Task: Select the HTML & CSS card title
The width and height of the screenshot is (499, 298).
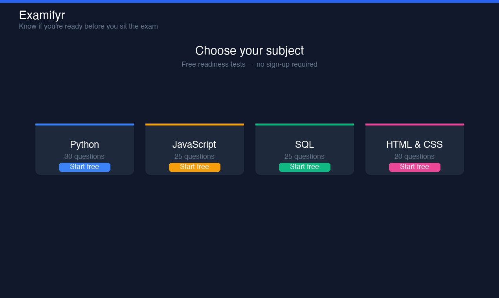Action: (415, 145)
